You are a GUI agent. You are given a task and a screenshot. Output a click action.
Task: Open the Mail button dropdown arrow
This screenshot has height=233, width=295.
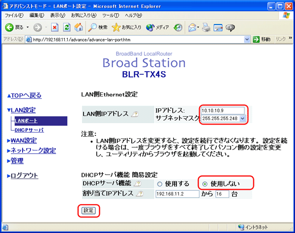pos(198,27)
